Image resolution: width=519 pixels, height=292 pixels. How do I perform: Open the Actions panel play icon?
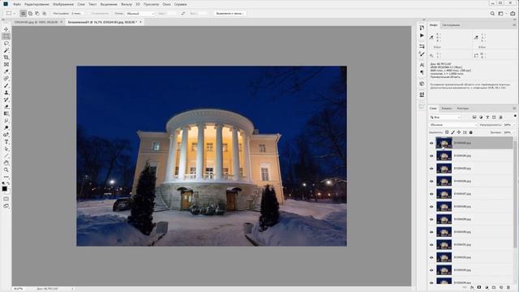click(x=422, y=36)
